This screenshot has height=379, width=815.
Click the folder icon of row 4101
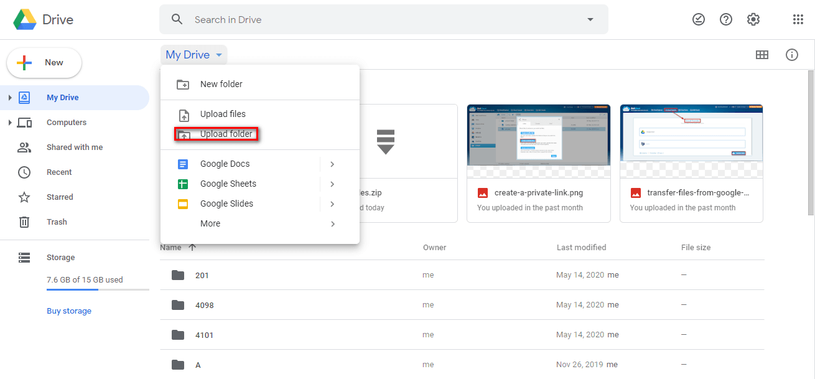179,335
